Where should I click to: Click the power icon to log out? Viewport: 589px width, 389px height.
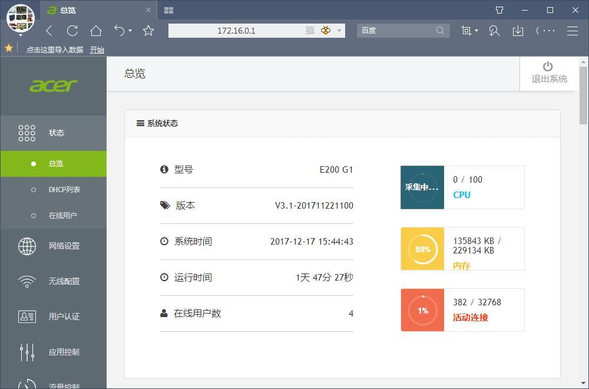pyautogui.click(x=548, y=67)
